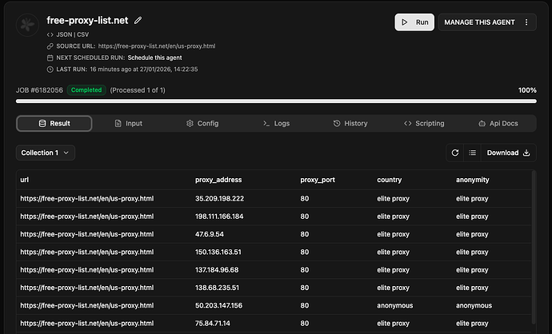Switch to the Result tab

coord(54,123)
